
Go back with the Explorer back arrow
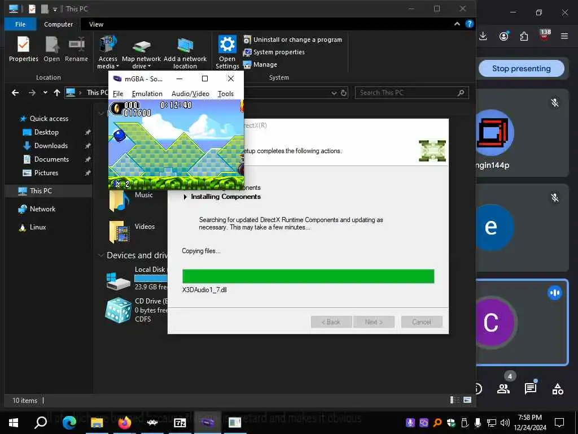click(x=15, y=93)
